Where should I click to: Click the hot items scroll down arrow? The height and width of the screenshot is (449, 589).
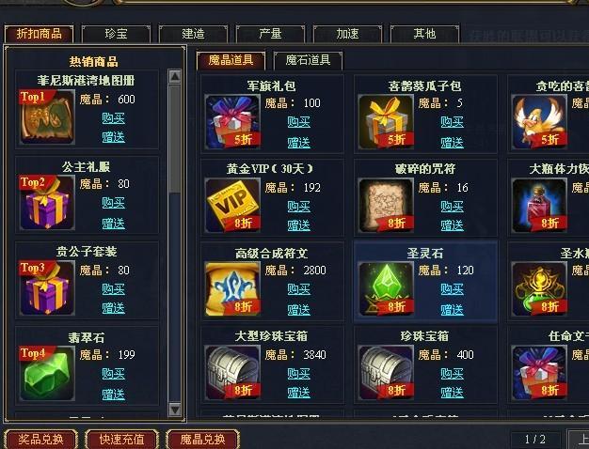[x=175, y=410]
